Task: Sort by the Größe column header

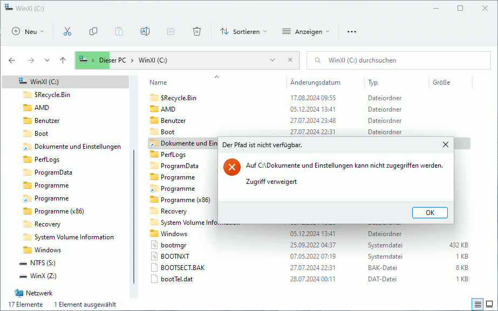Action: point(441,82)
